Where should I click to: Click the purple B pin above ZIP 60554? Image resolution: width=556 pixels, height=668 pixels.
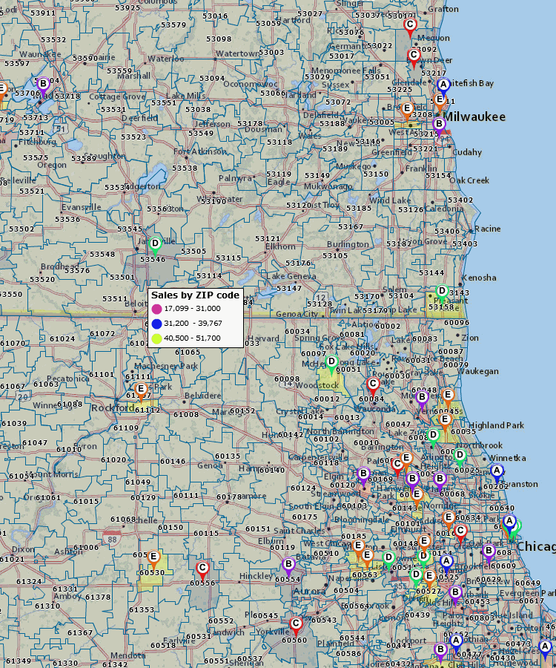tap(289, 565)
